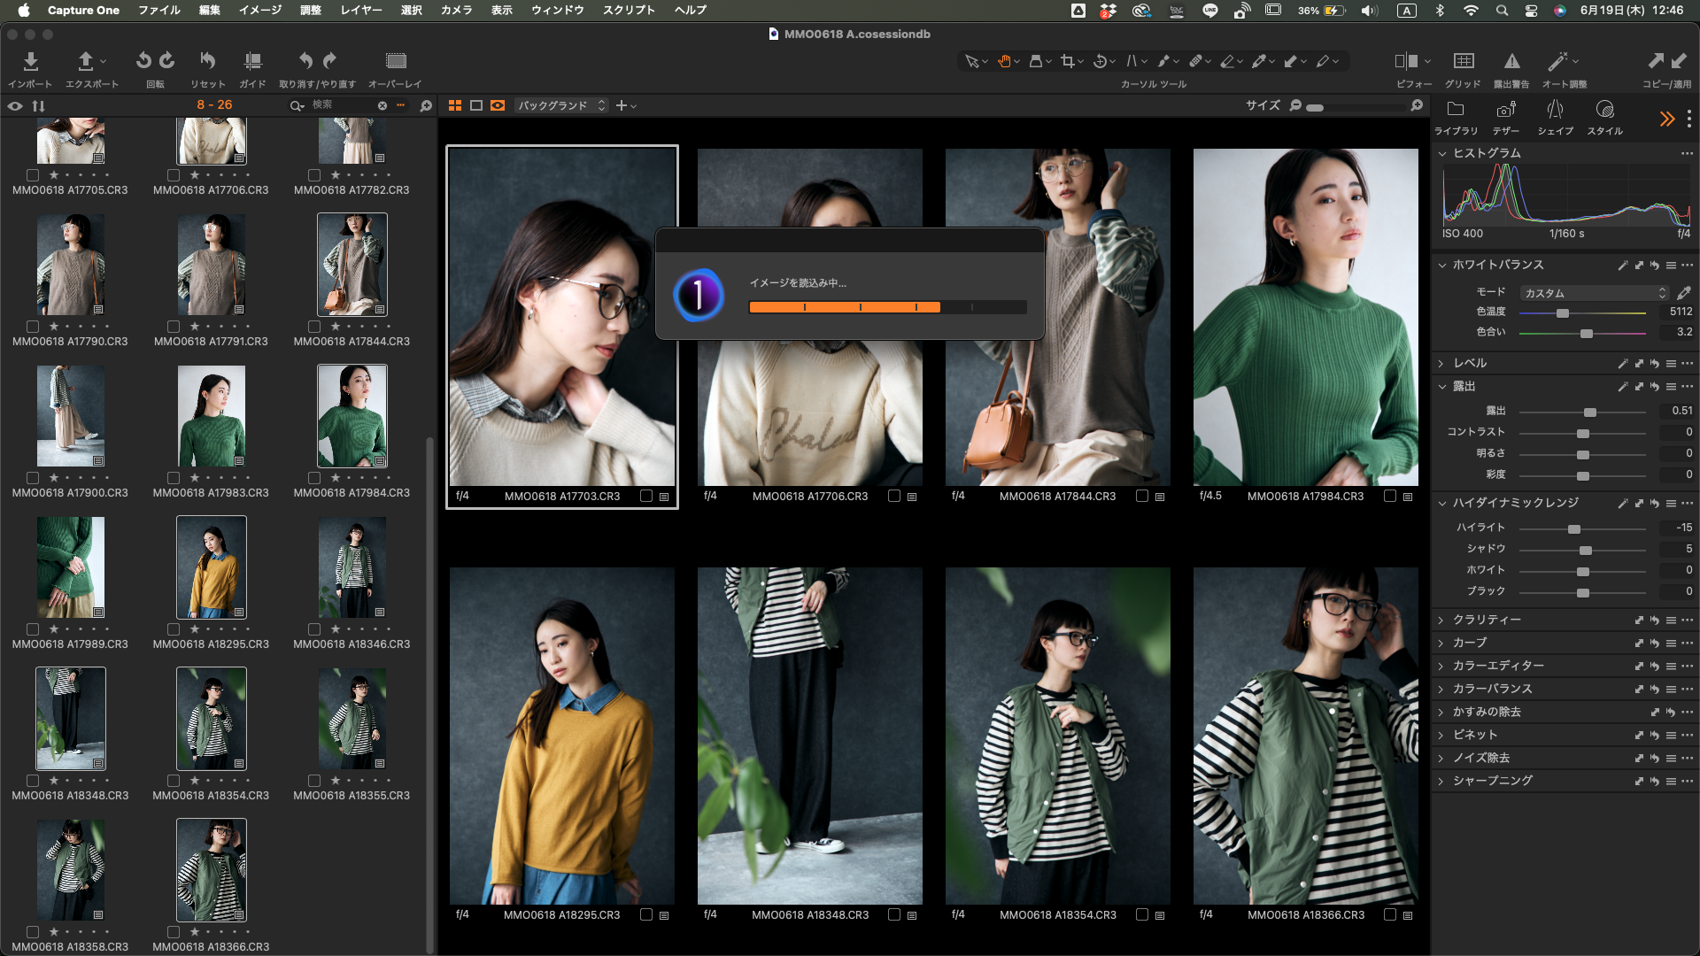Select the Draw mask brush tool
Screen dimensions: 1700x956
[1163, 61]
